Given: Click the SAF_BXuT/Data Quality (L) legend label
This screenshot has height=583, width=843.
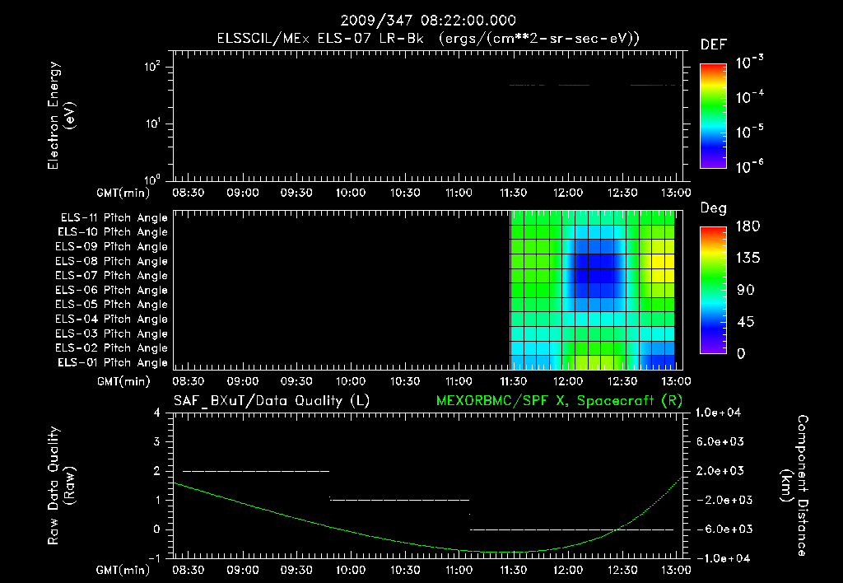Looking at the screenshot, I should pos(272,401).
